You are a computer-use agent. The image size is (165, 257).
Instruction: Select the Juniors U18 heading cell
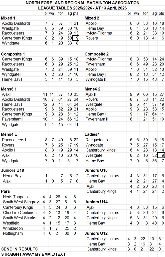(12, 170)
